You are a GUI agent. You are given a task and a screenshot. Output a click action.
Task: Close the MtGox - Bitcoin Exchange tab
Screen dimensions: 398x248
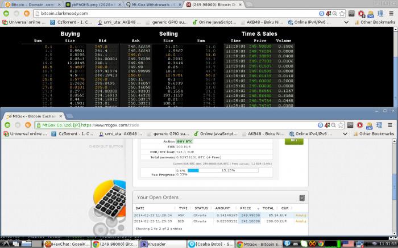pos(61,116)
